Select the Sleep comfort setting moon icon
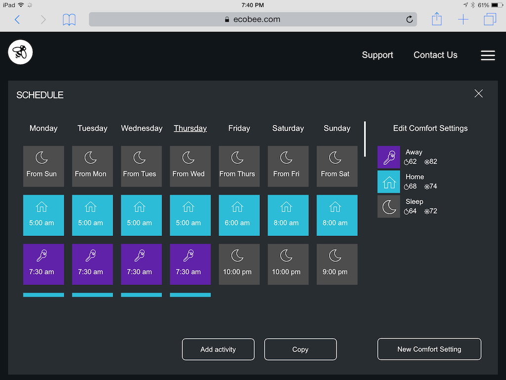Viewport: 506px width, 380px height. point(388,206)
